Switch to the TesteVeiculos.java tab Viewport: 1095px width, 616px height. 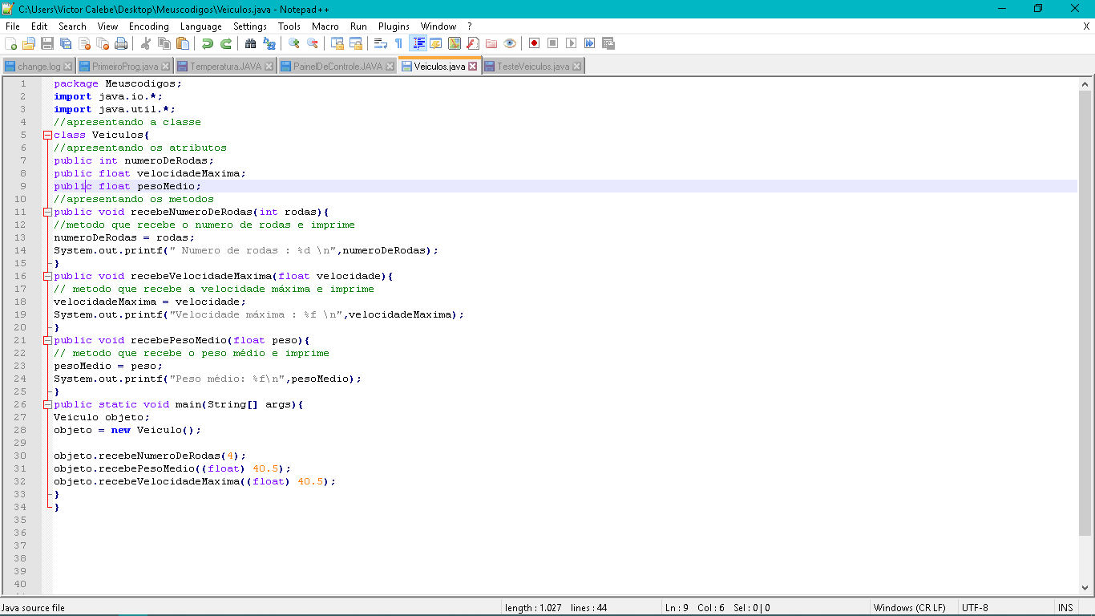tap(532, 67)
